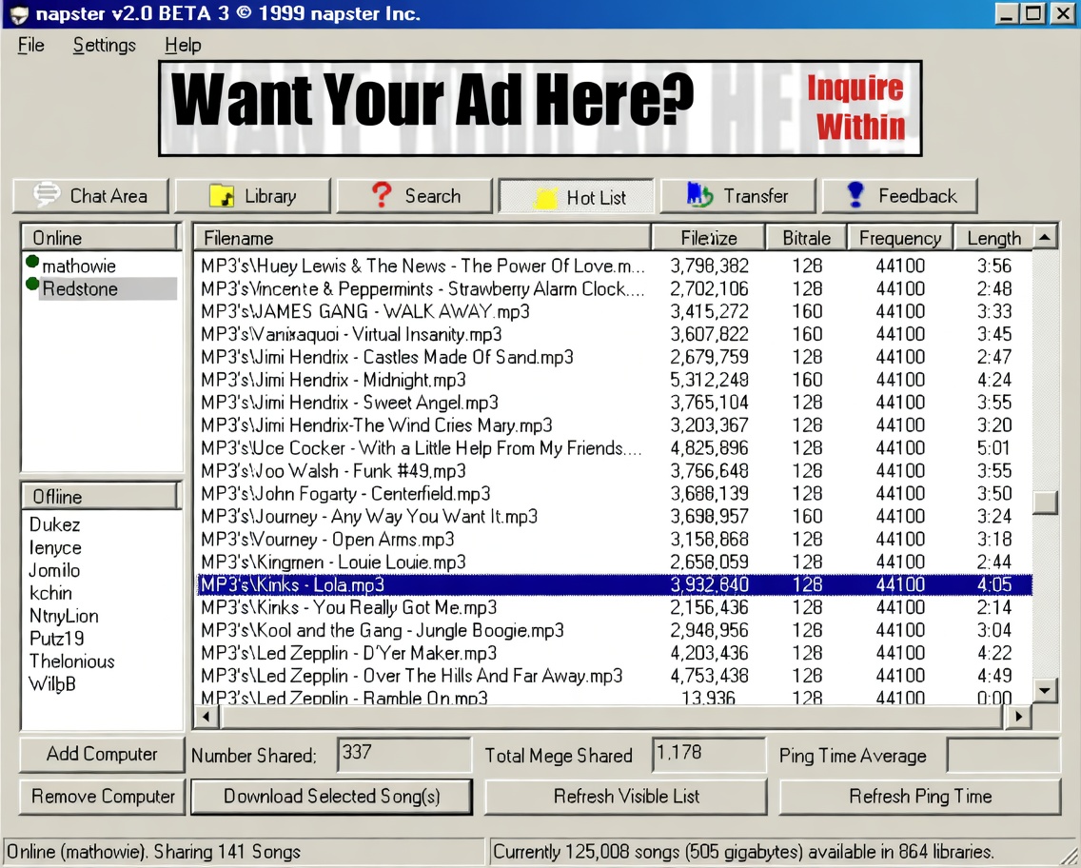Click the blue exclamation Feedback icon
Viewport: 1081px width, 868px height.
click(x=855, y=195)
